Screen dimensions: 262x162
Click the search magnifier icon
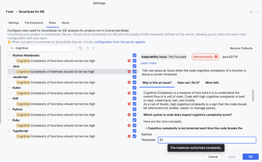coord(12,48)
